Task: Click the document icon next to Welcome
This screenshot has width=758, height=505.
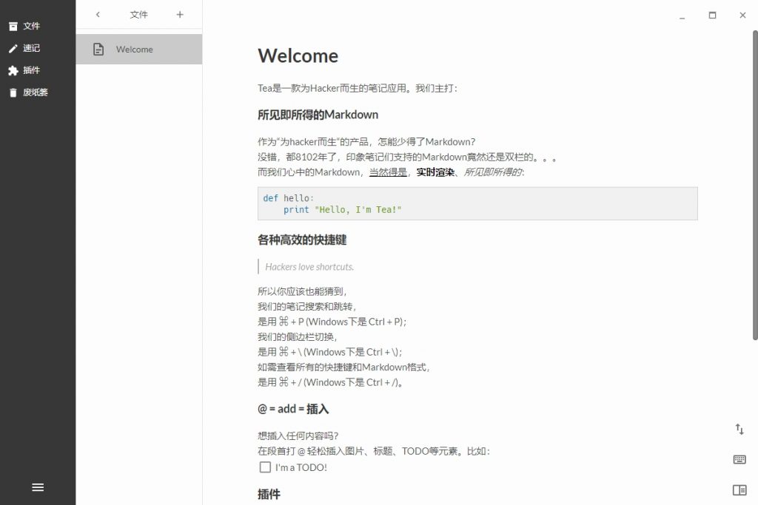Action: (x=98, y=50)
